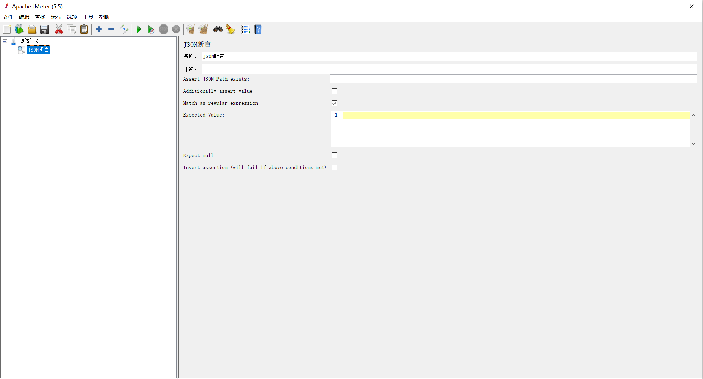Click the New test plan icon
The height and width of the screenshot is (379, 703).
(x=7, y=29)
